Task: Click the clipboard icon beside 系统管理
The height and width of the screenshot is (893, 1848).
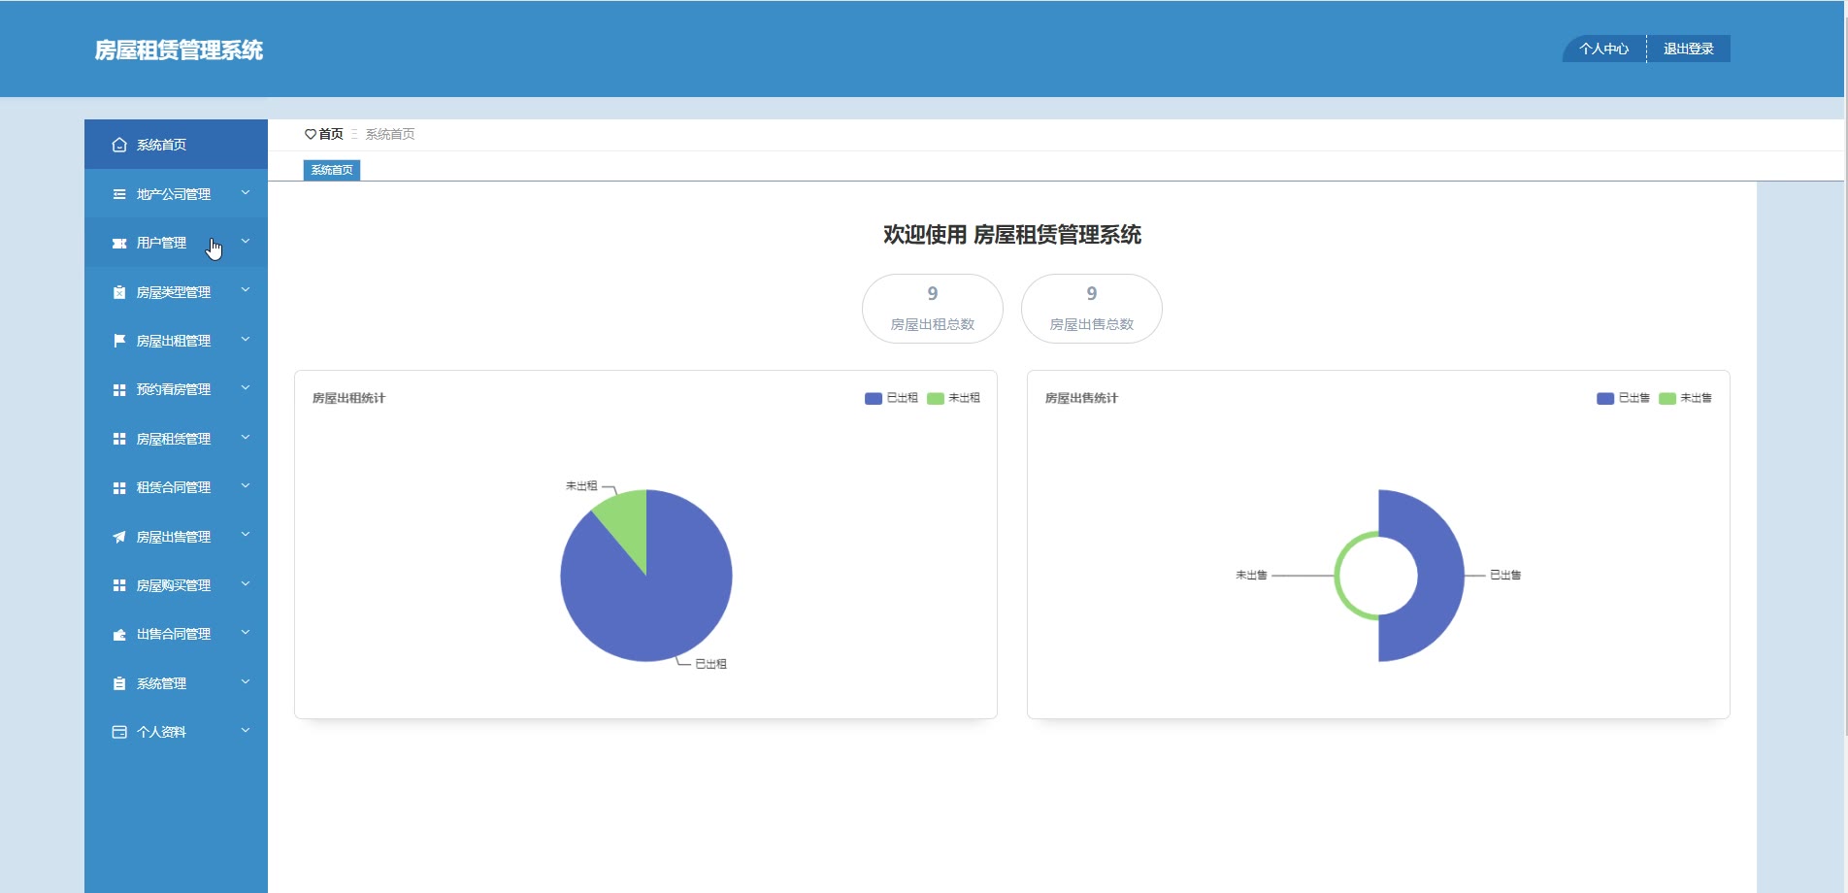Action: (x=119, y=683)
